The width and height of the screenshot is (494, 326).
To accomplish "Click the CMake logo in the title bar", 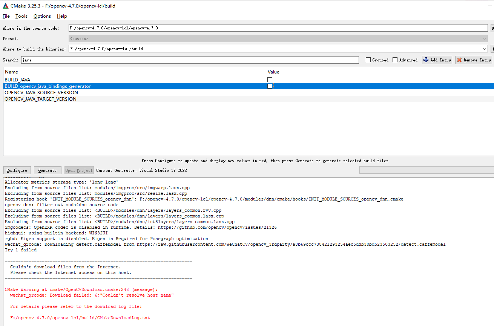I will coord(5,6).
